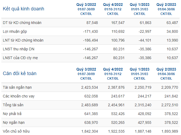Click the value 167,547 in the revenue row
The image size is (181, 135).
pos(118,23)
